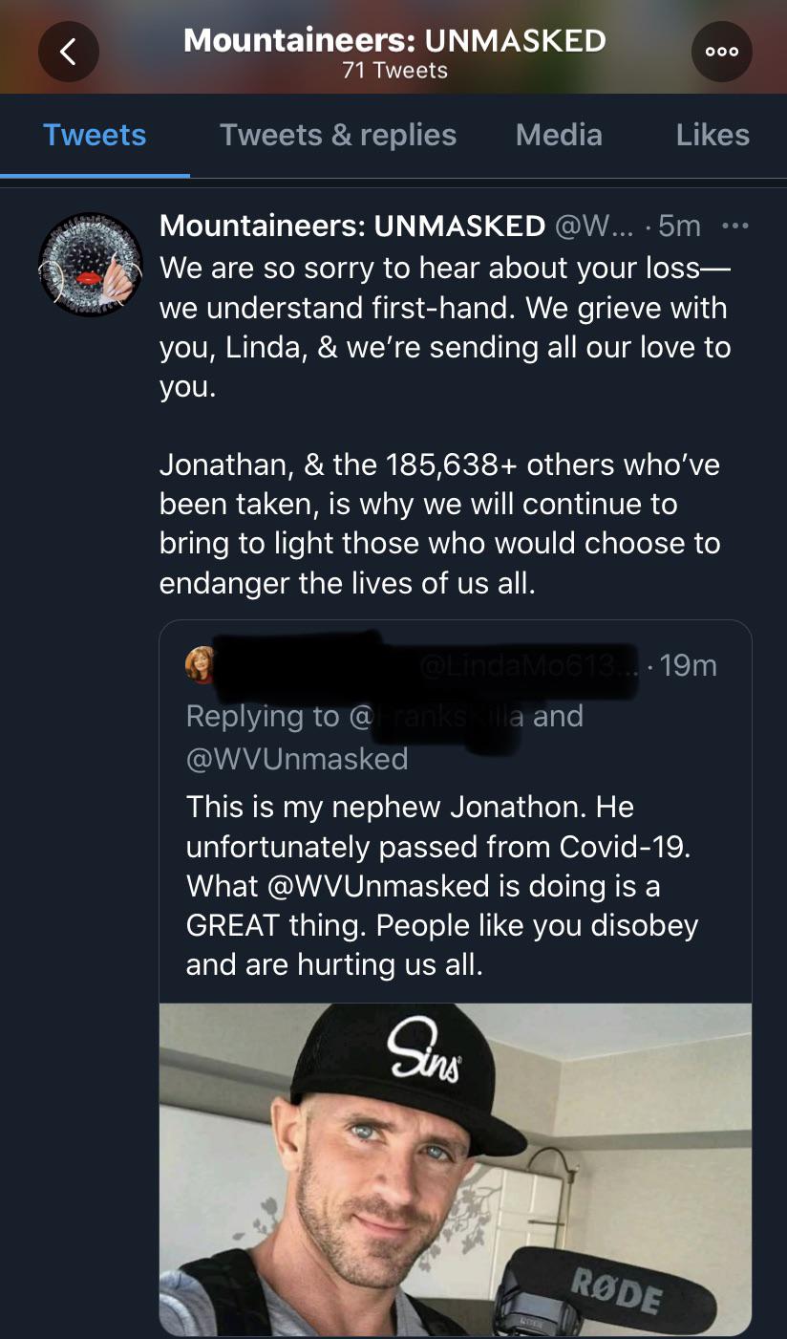Open the Tweets & replies tab

pos(338,135)
